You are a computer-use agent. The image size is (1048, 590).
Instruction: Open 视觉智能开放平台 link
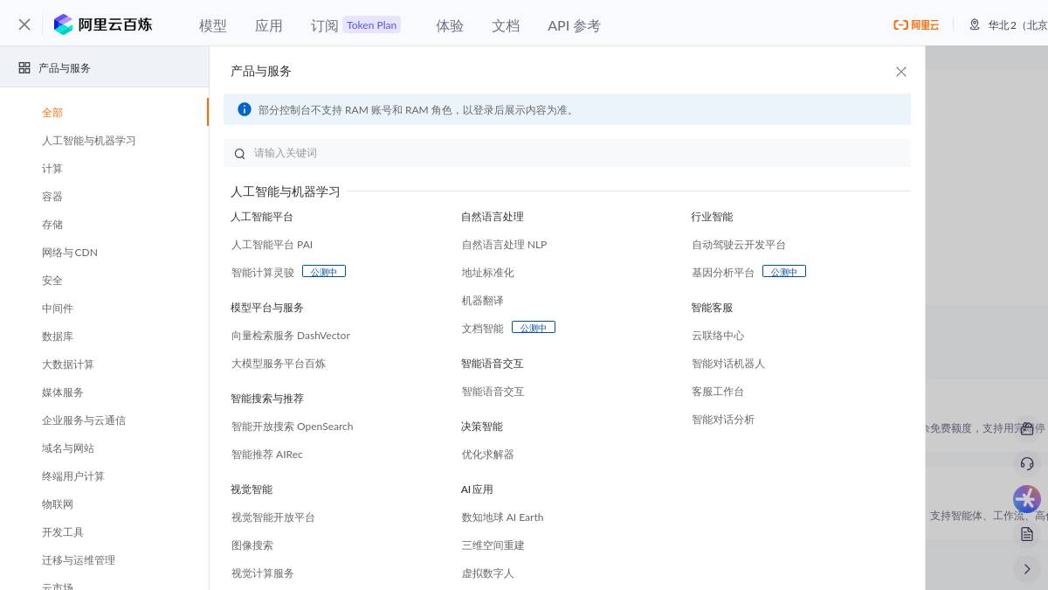pyautogui.click(x=273, y=517)
